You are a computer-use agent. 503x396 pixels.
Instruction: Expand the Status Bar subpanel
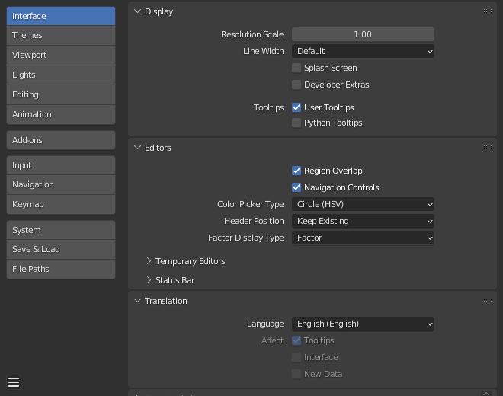[x=149, y=280]
